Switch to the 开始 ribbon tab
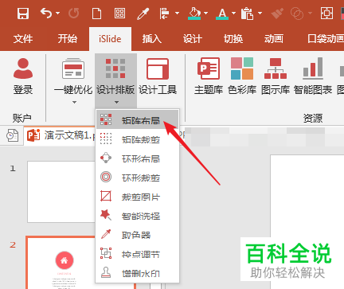This screenshot has height=289, width=344. coord(68,39)
